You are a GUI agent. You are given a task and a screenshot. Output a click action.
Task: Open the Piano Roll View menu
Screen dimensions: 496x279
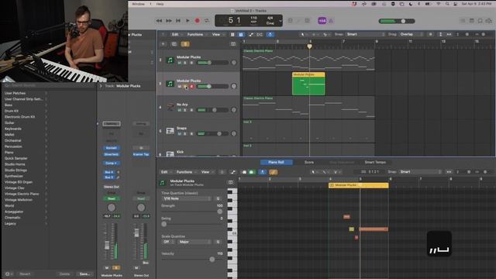pos(205,172)
